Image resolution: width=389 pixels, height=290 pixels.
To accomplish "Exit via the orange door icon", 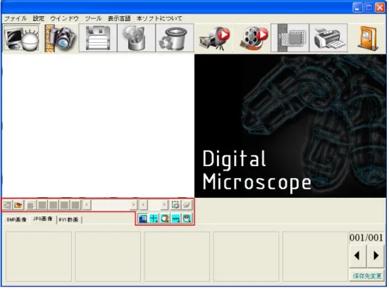I will point(368,38).
